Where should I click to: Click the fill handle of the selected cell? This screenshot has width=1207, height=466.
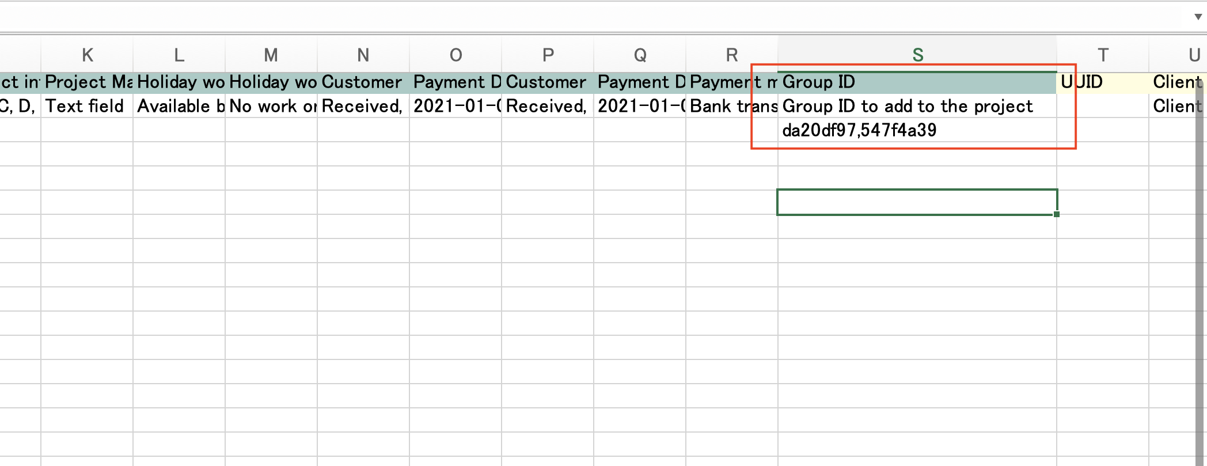(x=1057, y=214)
